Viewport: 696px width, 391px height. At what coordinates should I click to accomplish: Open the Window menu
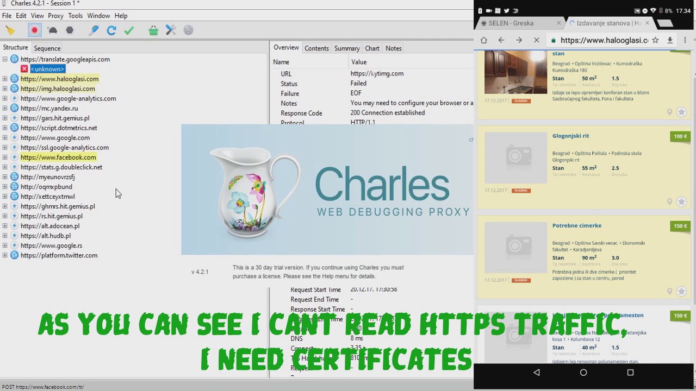click(x=98, y=16)
